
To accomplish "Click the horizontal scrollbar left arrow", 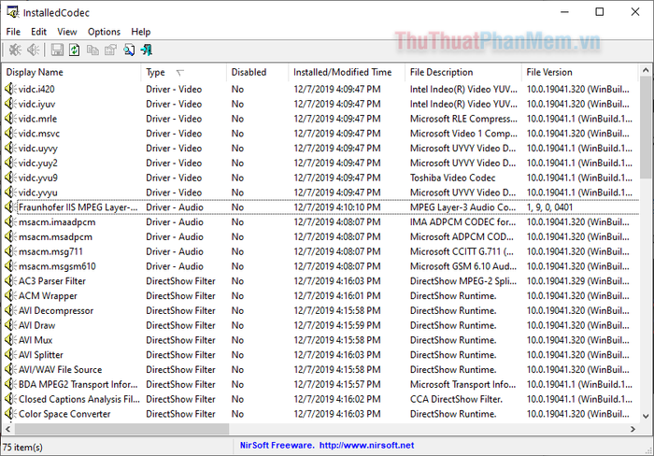I will [x=7, y=429].
